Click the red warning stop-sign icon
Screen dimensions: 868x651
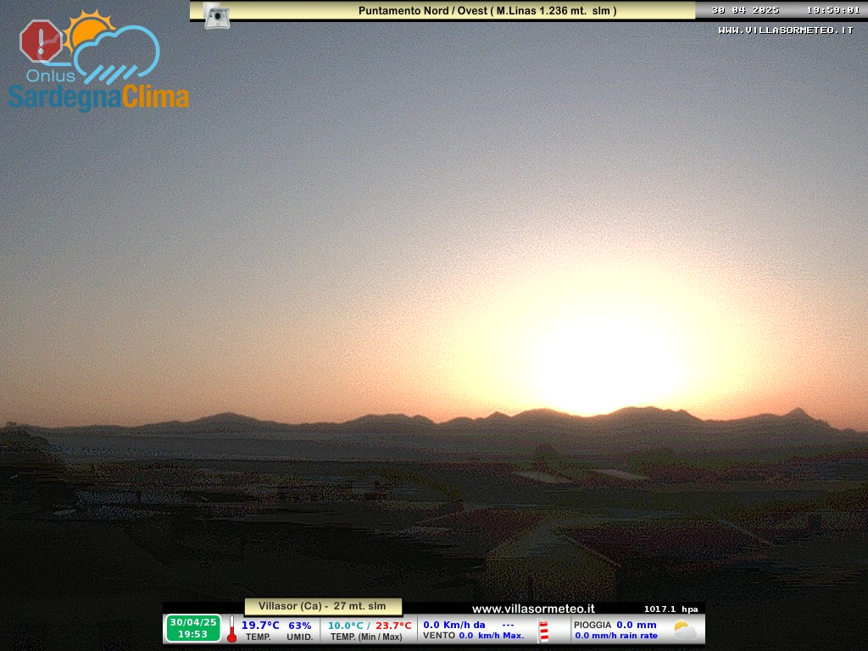(x=41, y=41)
